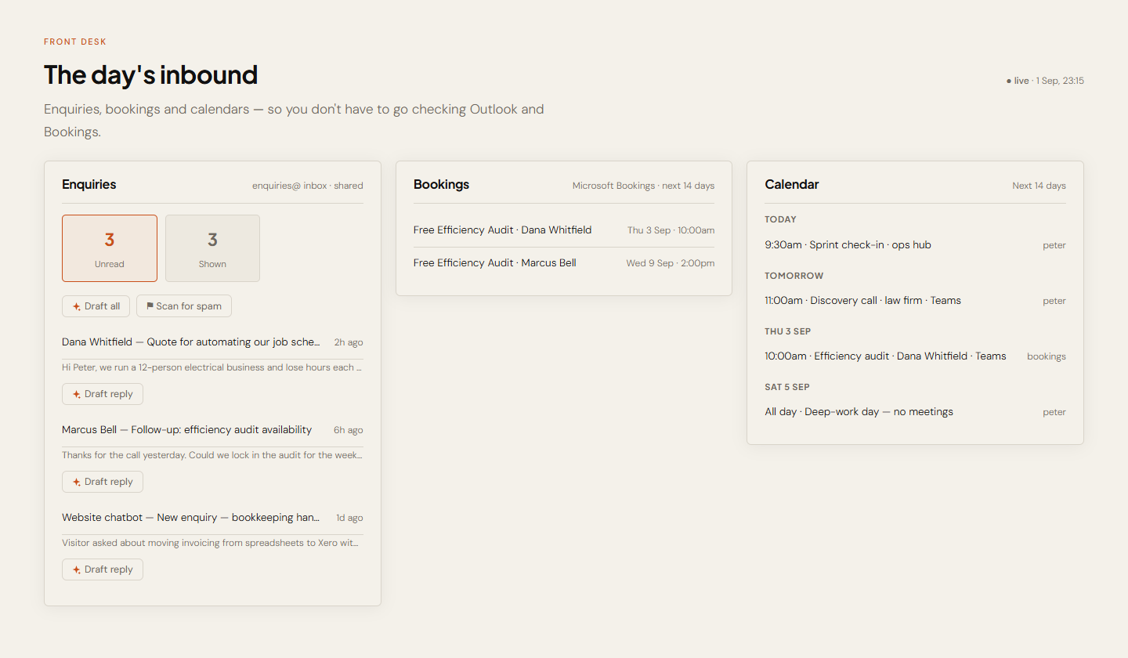Click the Bookings panel heading
Viewport: 1128px width, 658px height.
[x=442, y=185]
